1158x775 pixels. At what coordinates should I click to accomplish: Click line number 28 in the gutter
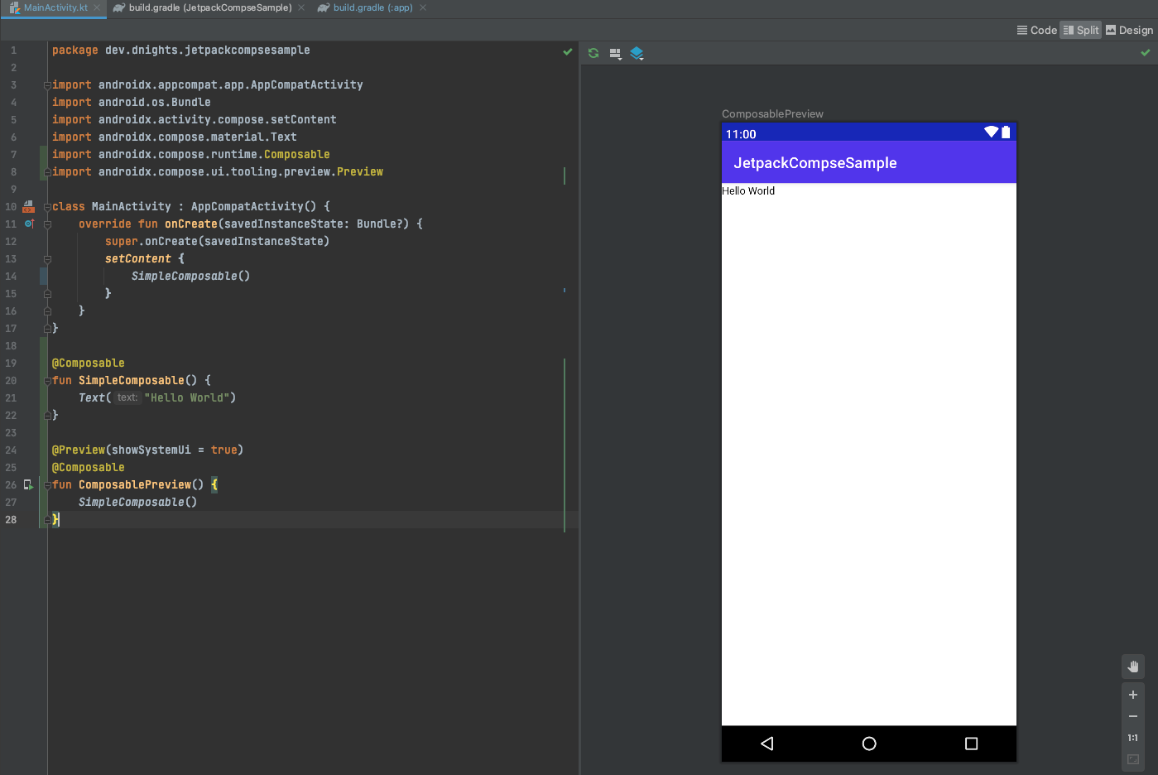click(x=11, y=519)
